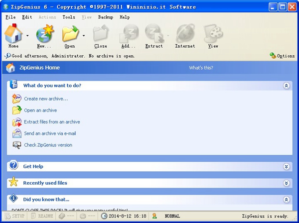Click the user icon next to NORMAL
Image resolution: width=299 pixels, height=223 pixels.
[154, 216]
